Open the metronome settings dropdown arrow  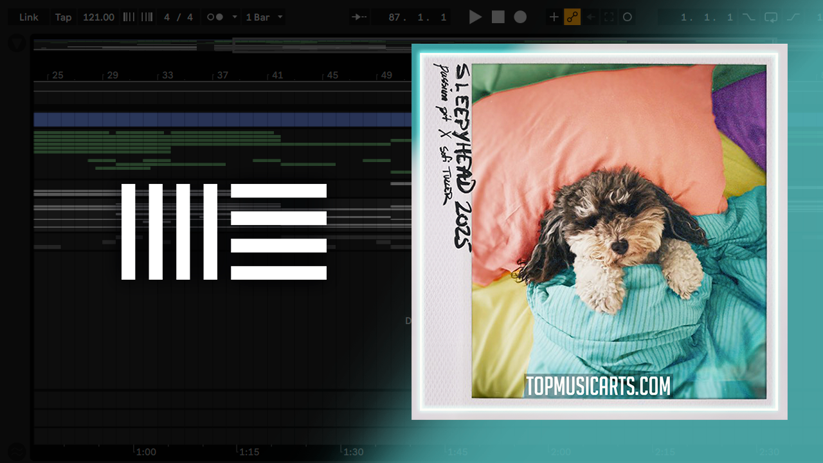(x=235, y=17)
